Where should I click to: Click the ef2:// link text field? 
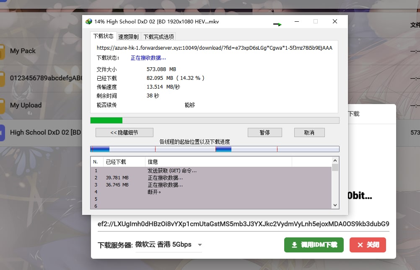click(243, 224)
